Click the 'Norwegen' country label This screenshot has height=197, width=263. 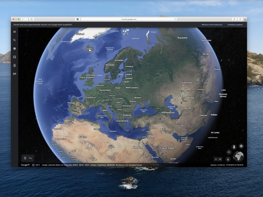[110, 65]
